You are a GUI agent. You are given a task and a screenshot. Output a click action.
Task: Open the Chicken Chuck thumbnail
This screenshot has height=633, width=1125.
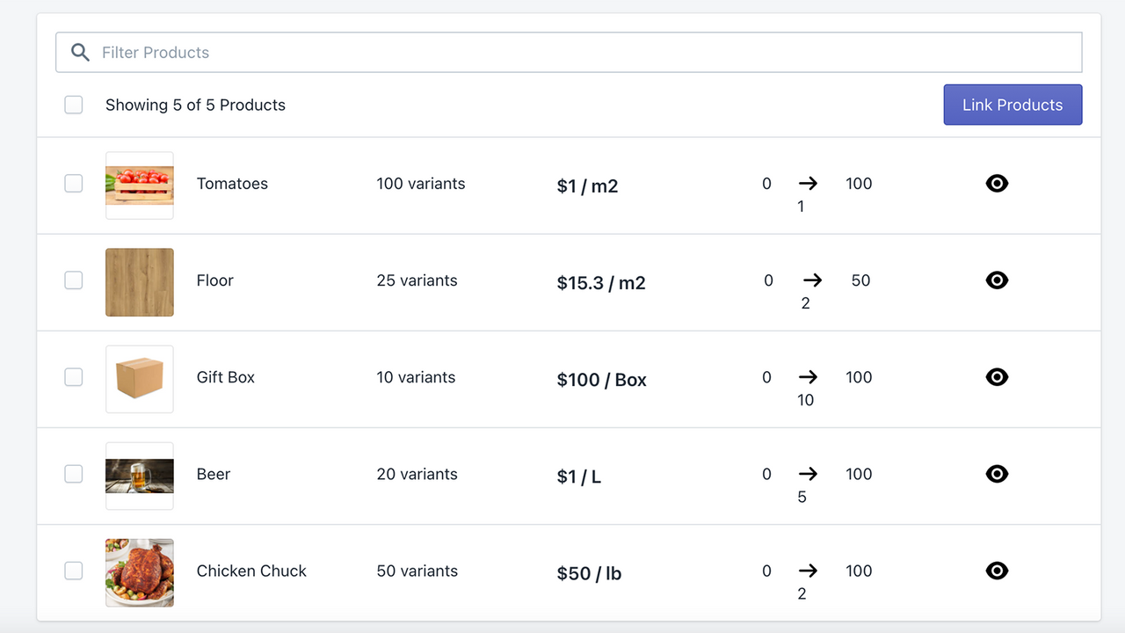point(140,572)
